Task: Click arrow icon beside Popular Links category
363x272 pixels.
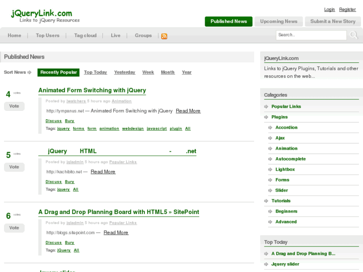Action: [x=266, y=106]
